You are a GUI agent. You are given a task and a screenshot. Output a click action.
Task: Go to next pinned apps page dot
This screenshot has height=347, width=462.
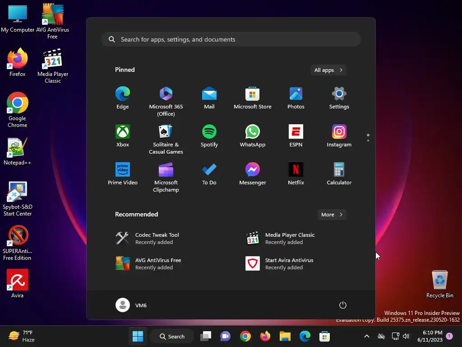tap(368, 141)
